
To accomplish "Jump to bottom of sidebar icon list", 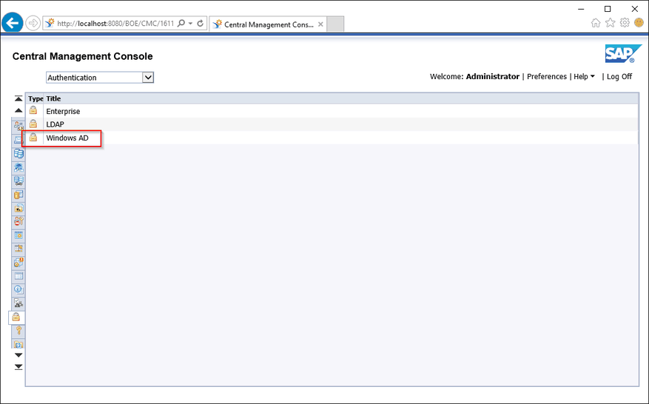I will point(19,367).
